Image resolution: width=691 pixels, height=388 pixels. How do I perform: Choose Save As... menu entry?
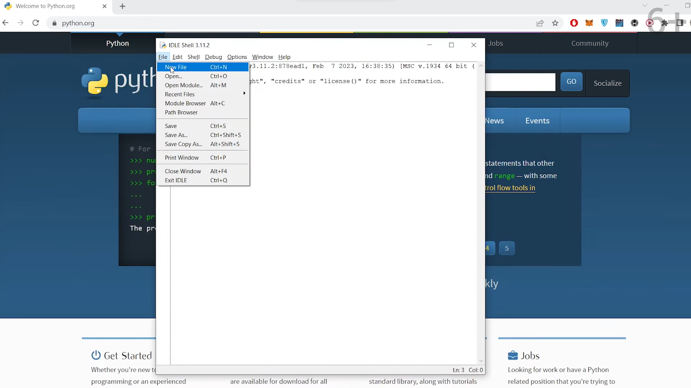pos(203,135)
